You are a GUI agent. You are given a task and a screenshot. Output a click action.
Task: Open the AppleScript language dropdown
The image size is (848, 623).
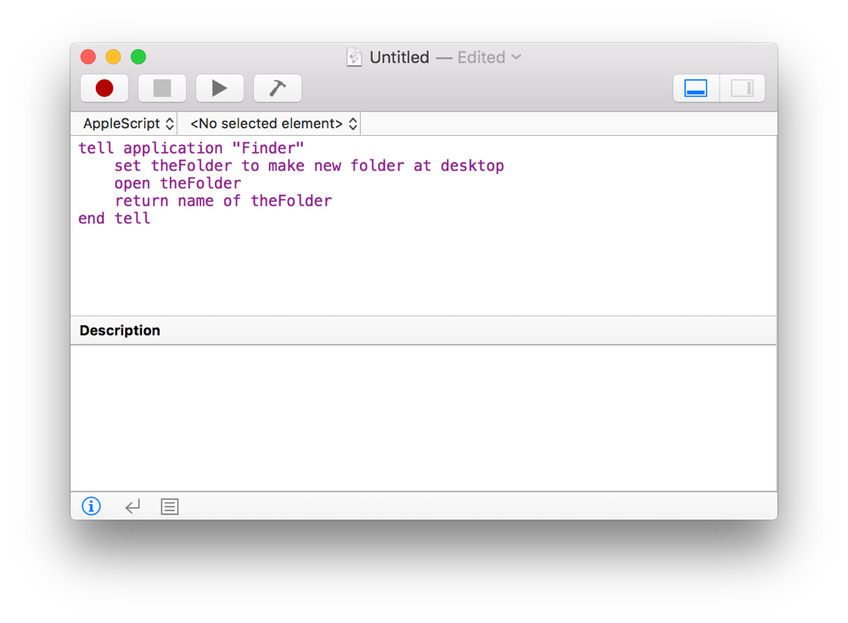[x=128, y=124]
